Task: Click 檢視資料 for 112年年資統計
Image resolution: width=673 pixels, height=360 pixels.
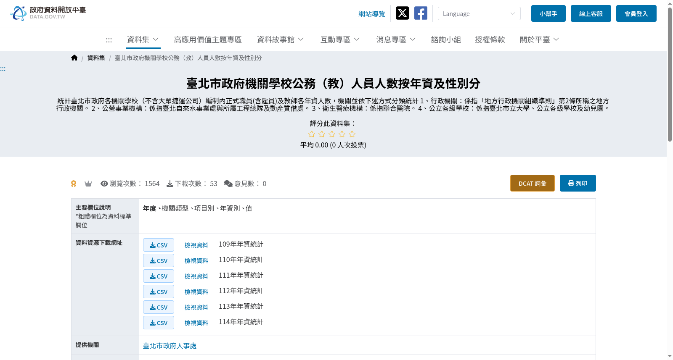Action: (x=196, y=292)
